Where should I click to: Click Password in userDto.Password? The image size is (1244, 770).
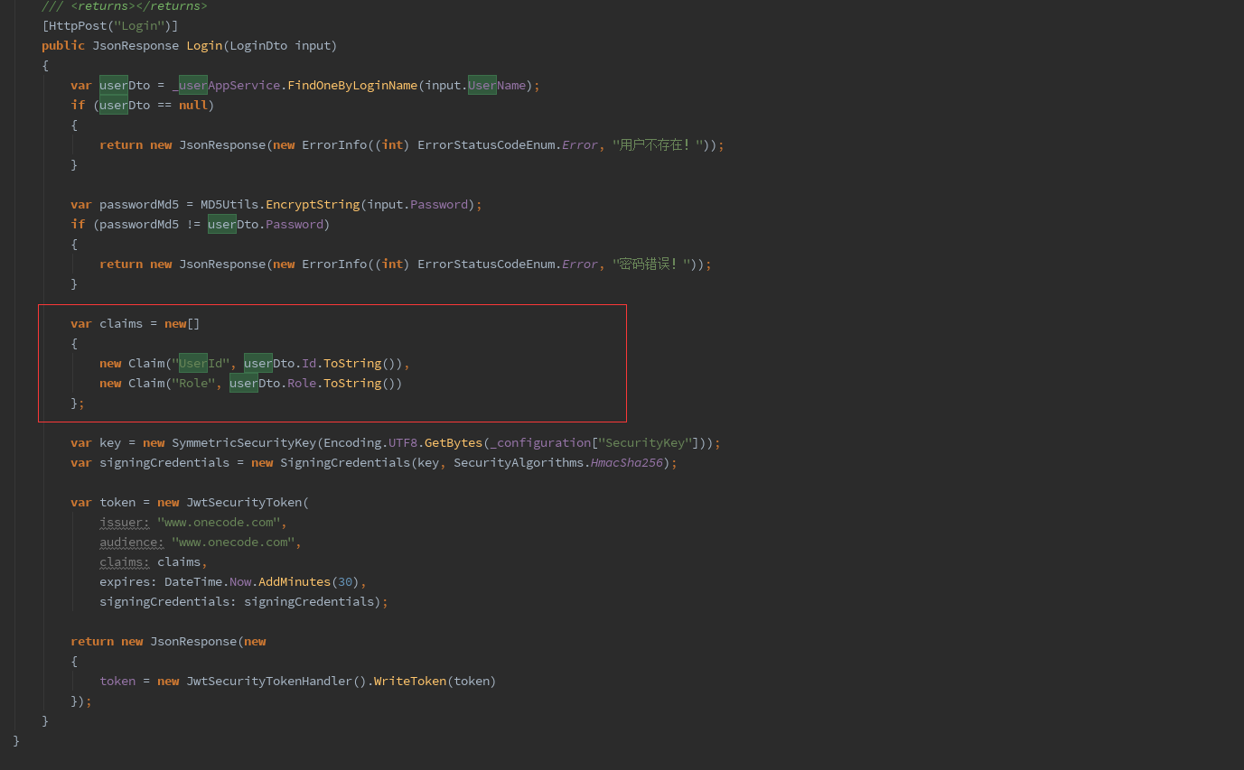click(x=295, y=224)
